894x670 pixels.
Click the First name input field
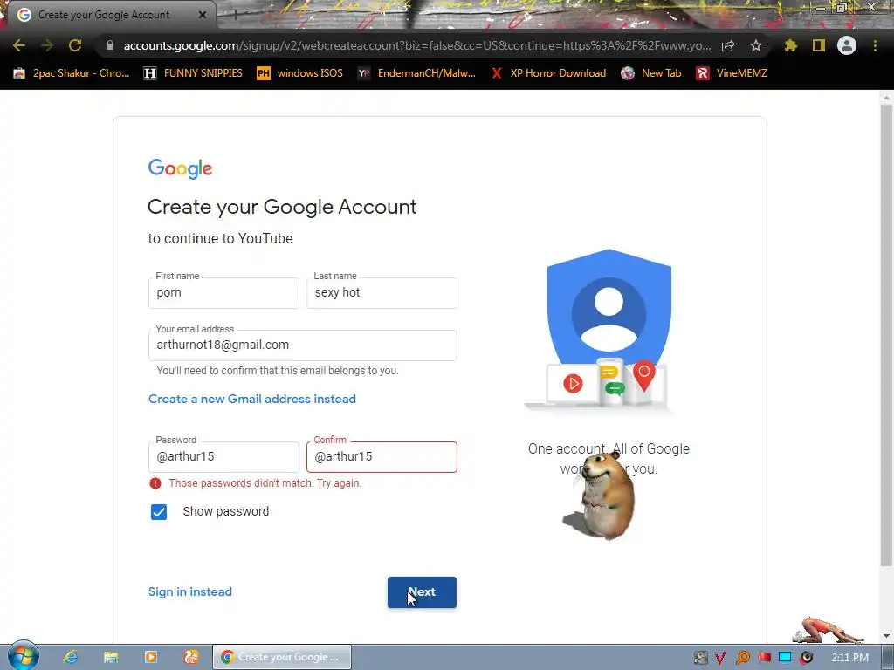(x=223, y=293)
